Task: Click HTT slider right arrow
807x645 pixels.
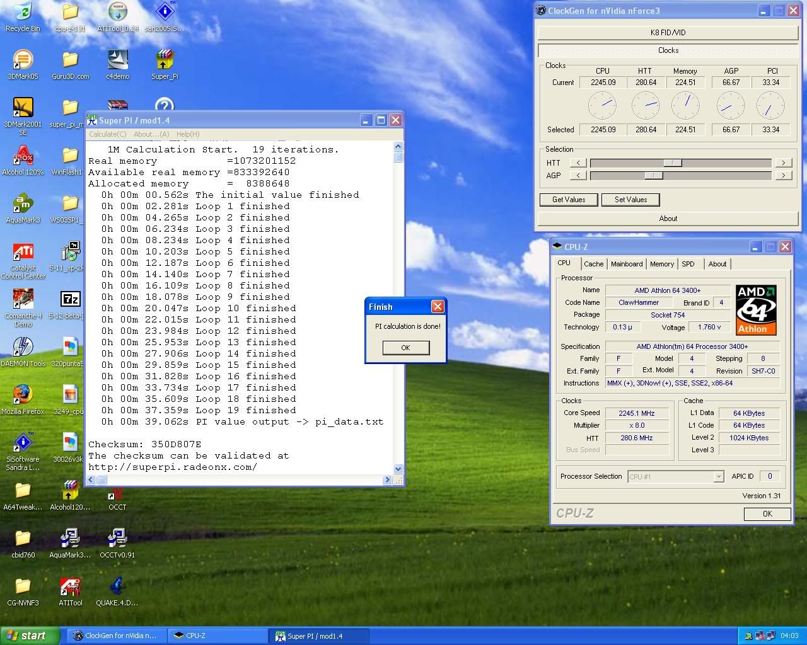Action: coord(783,163)
